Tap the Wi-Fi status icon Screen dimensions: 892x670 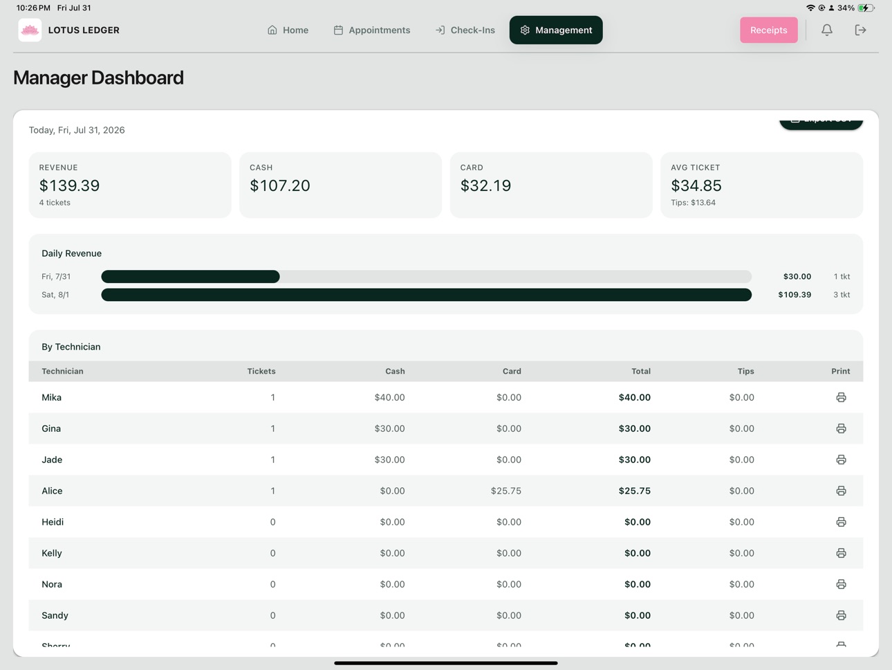[810, 8]
